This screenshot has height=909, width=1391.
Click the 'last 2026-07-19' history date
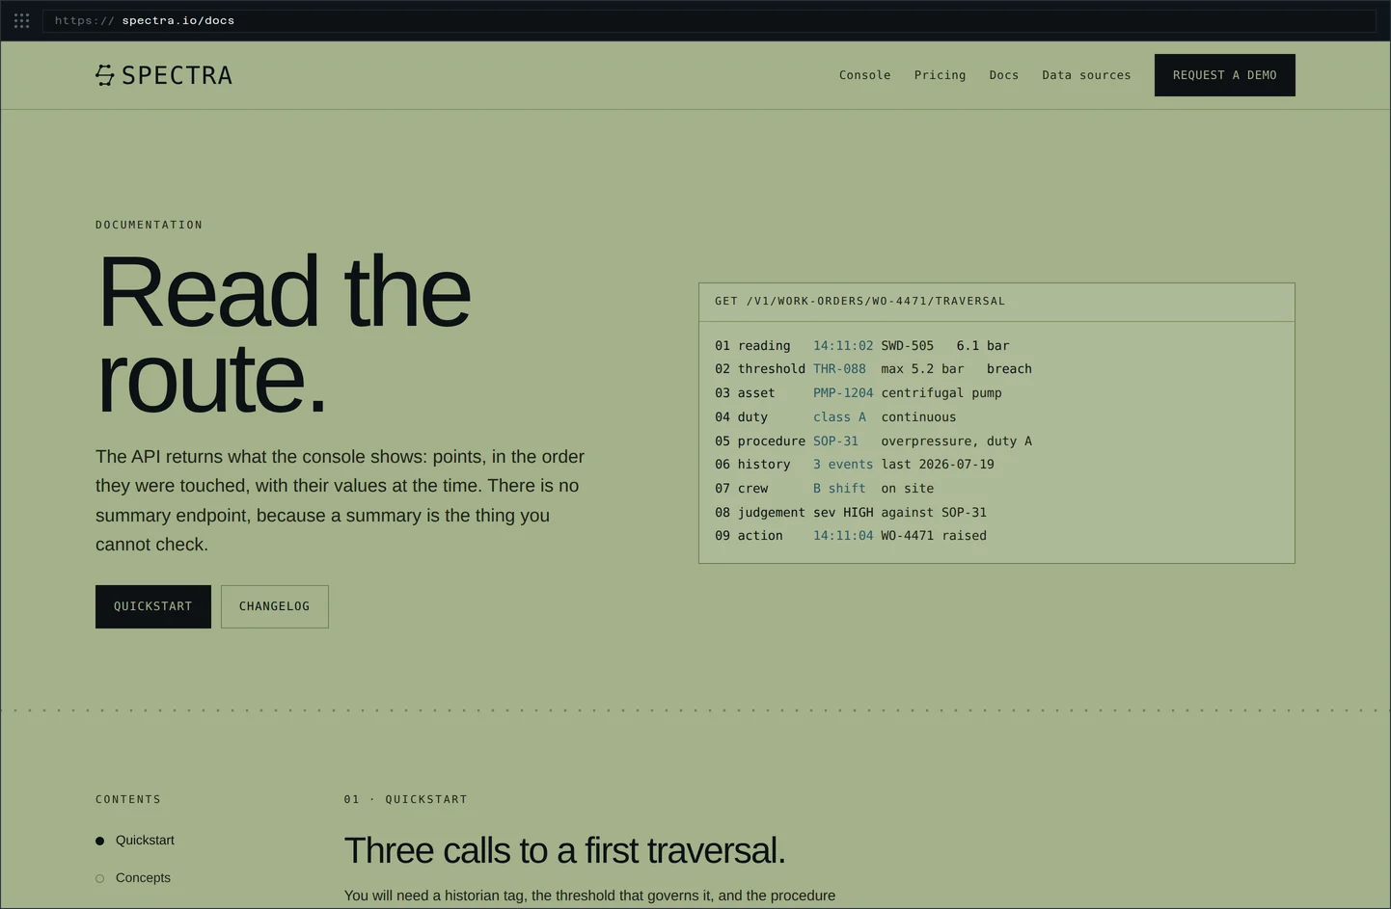click(x=938, y=465)
